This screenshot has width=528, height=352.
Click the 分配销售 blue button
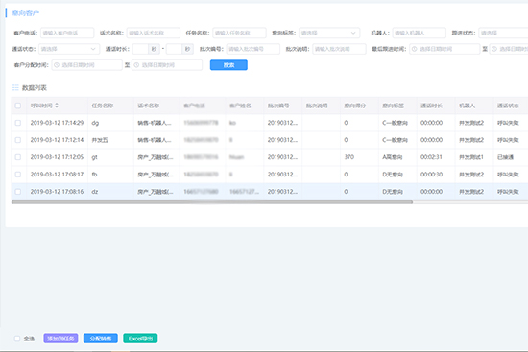pyautogui.click(x=101, y=339)
